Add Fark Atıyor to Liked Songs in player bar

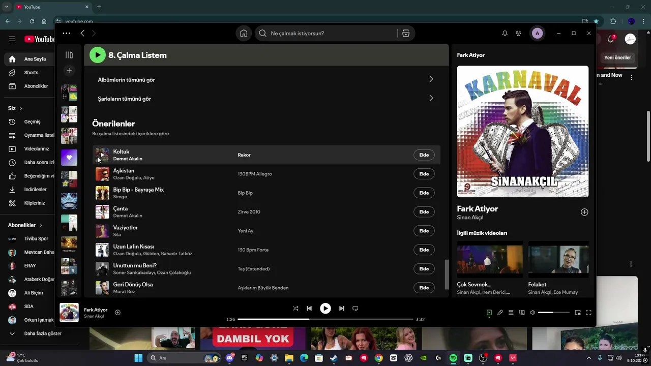pyautogui.click(x=117, y=313)
